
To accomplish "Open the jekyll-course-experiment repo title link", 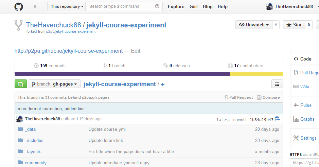I will point(126,25).
